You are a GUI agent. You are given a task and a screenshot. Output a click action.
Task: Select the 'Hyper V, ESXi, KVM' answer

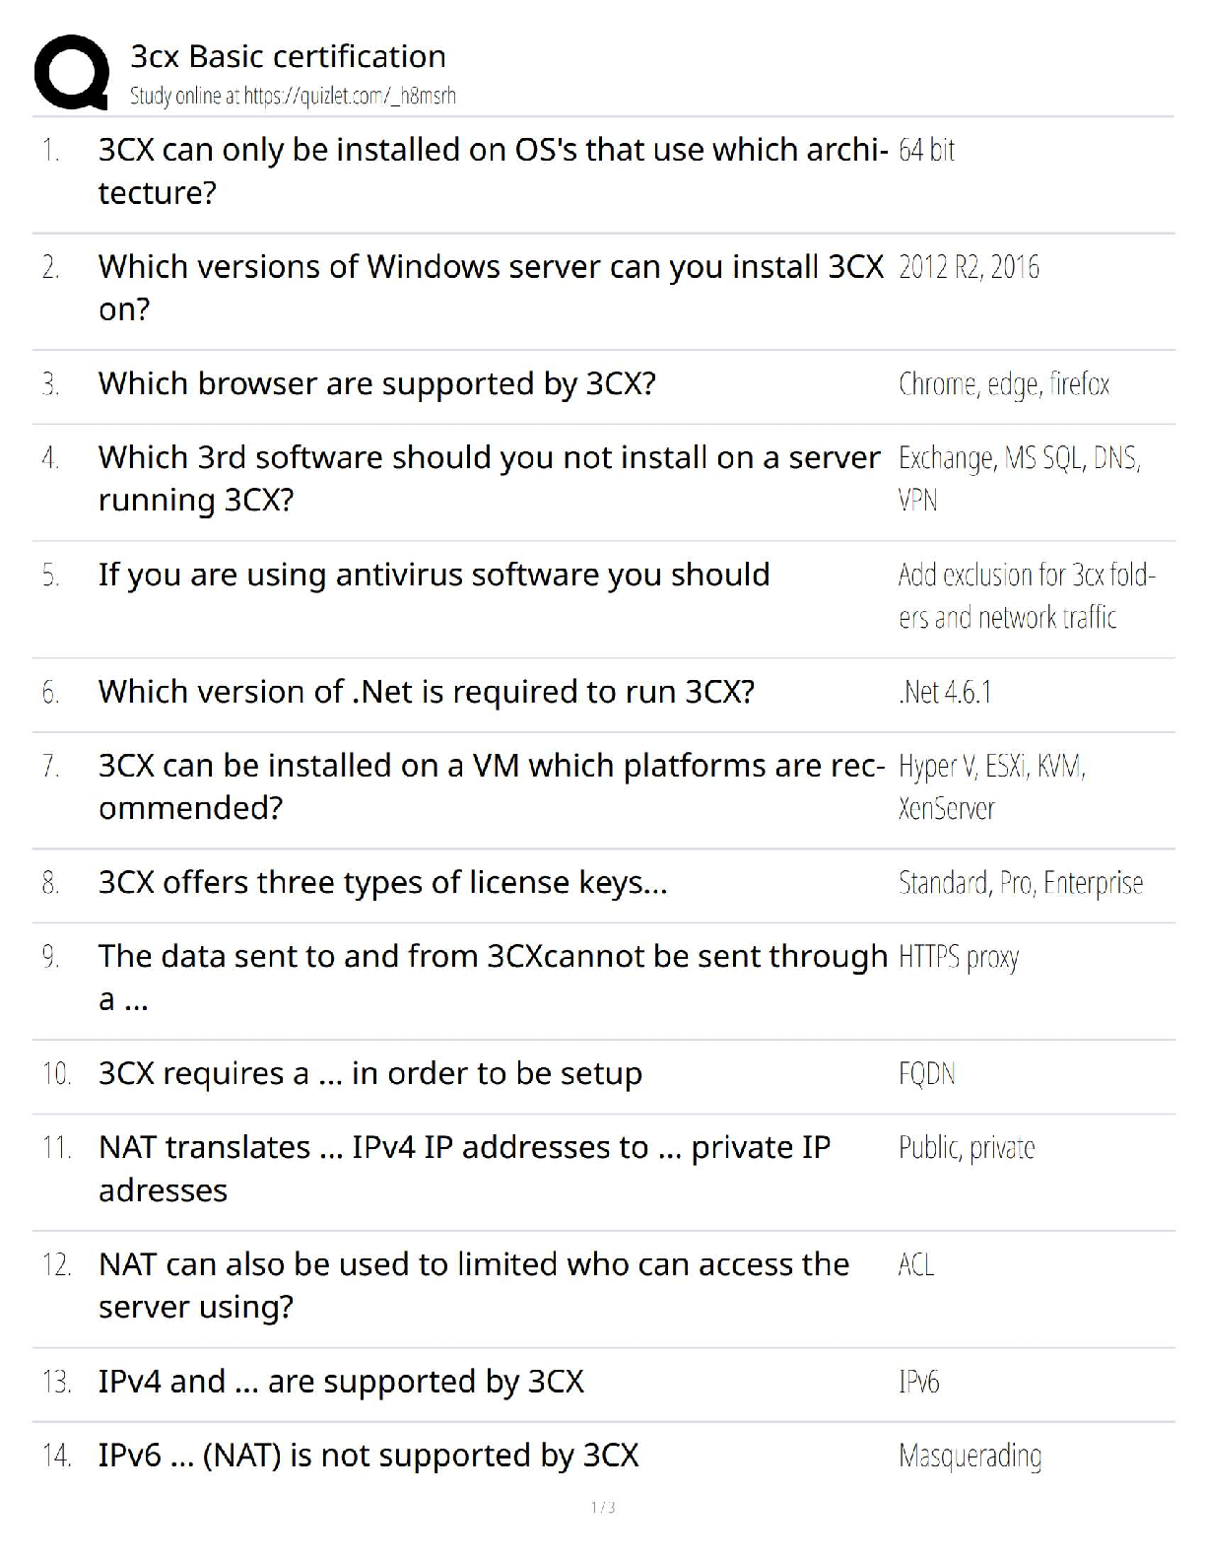click(x=991, y=786)
